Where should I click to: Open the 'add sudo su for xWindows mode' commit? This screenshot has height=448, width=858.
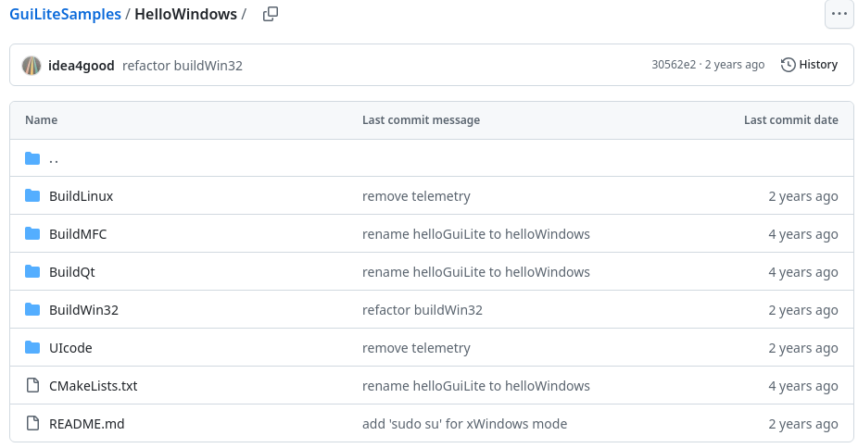coord(464,424)
